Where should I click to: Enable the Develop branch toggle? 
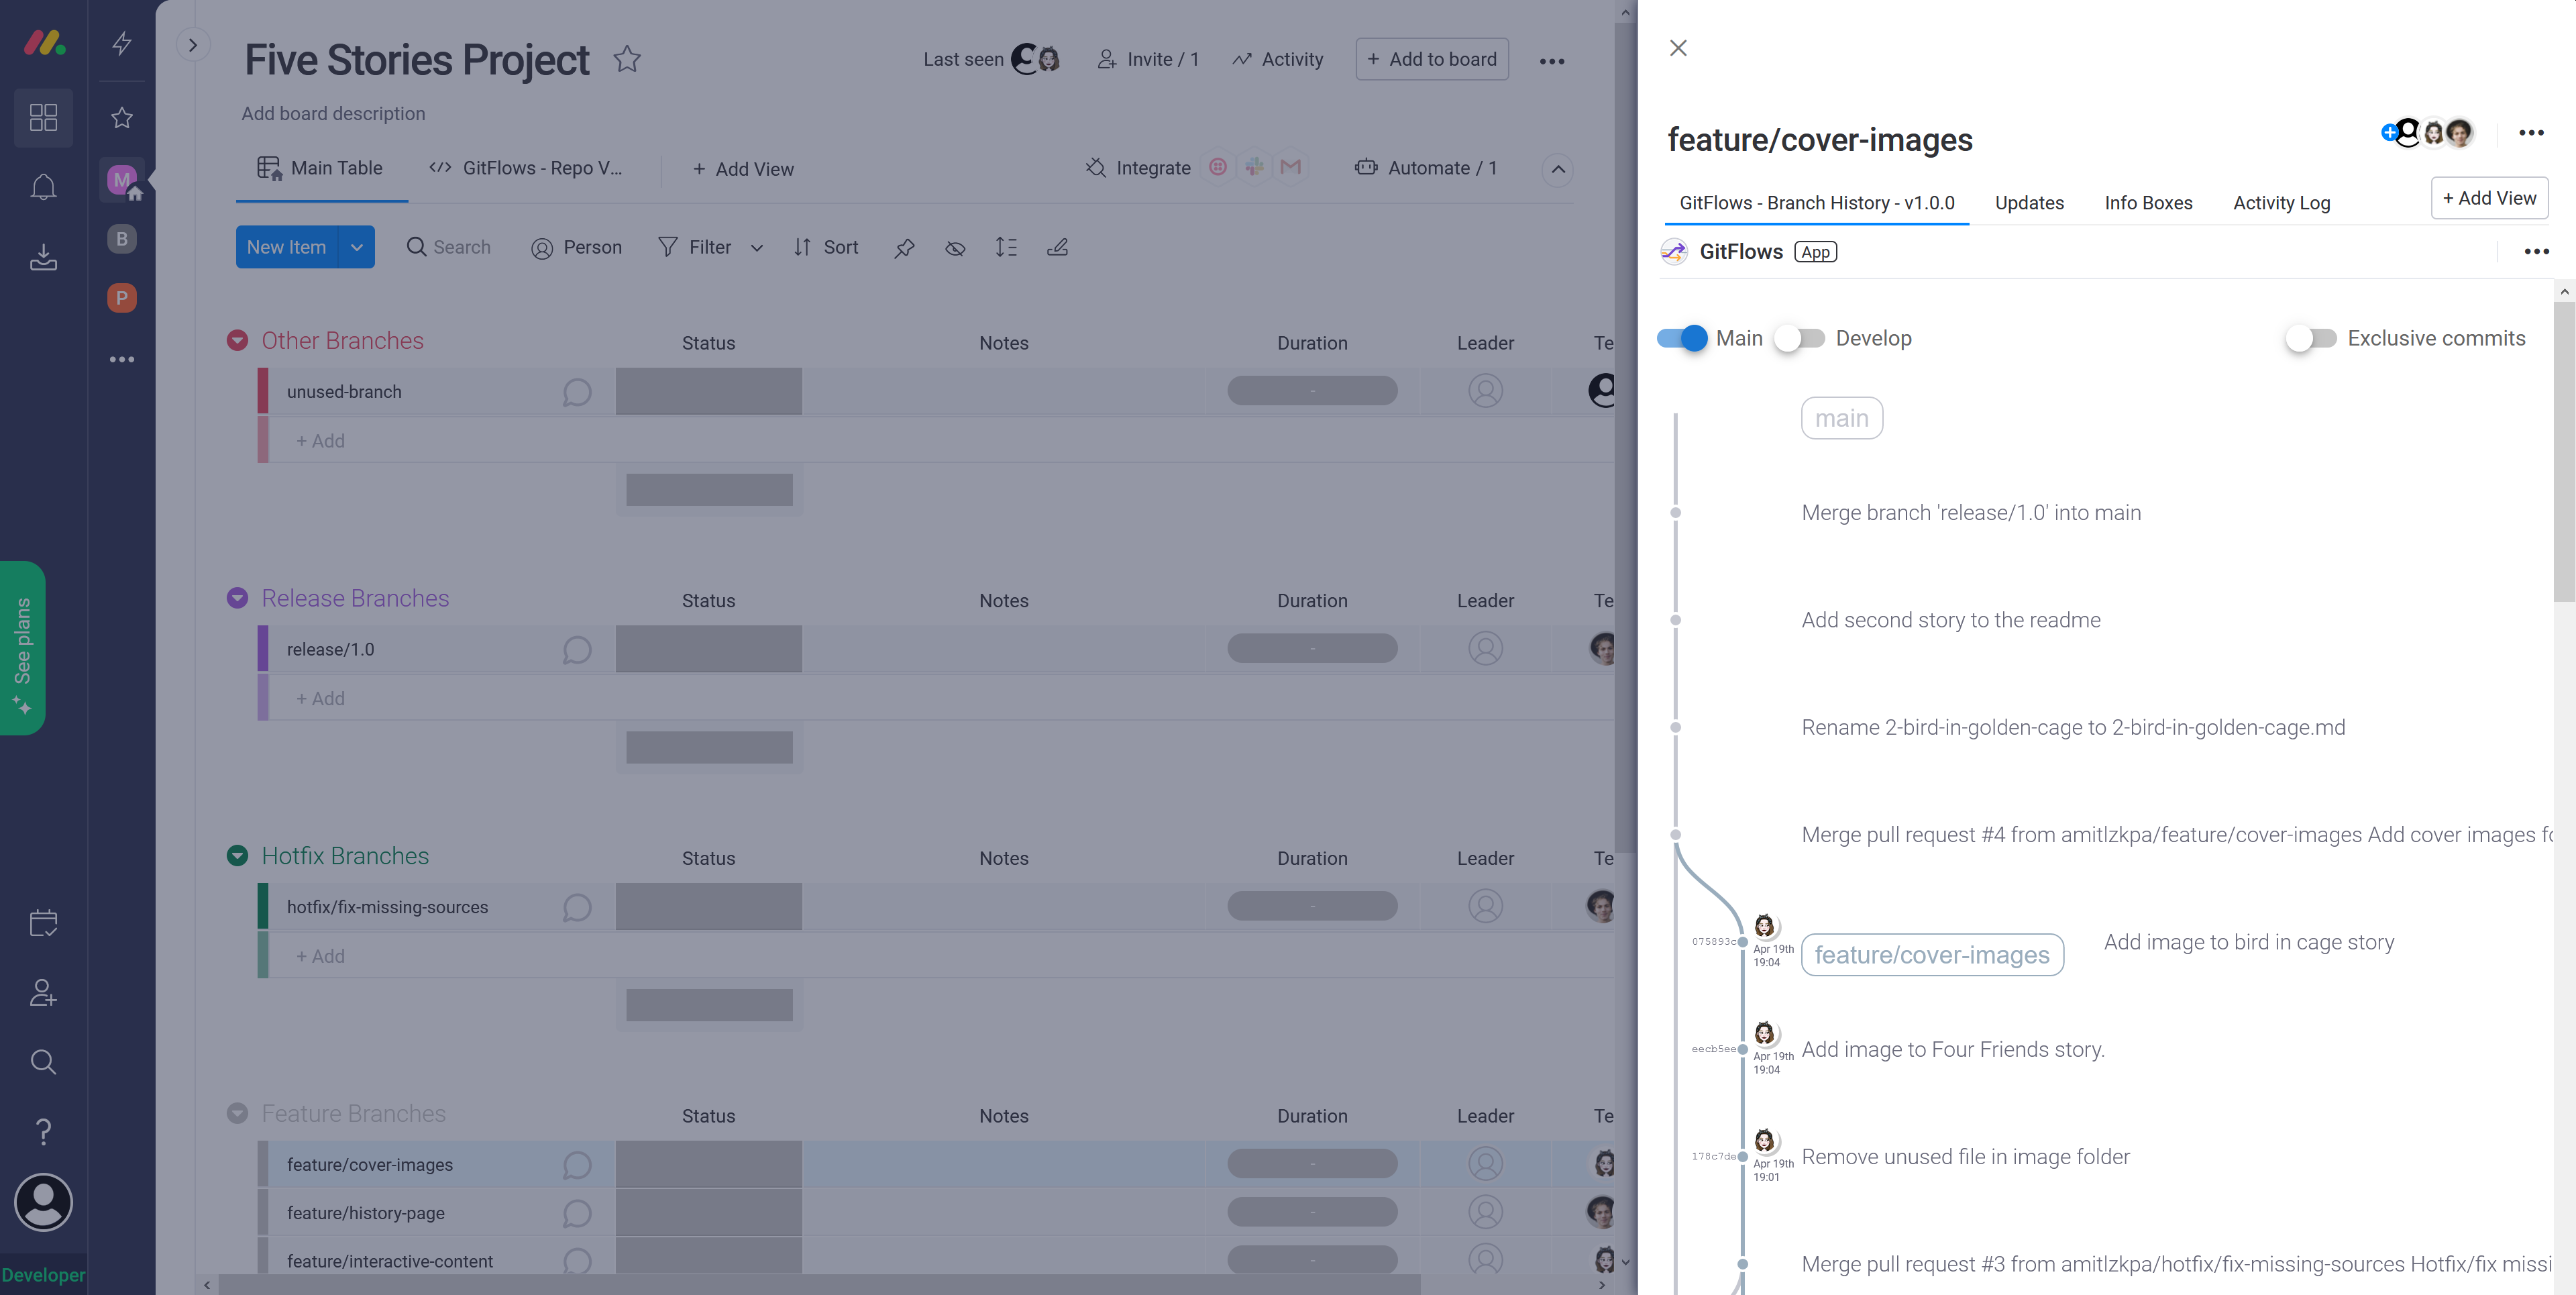[1800, 338]
